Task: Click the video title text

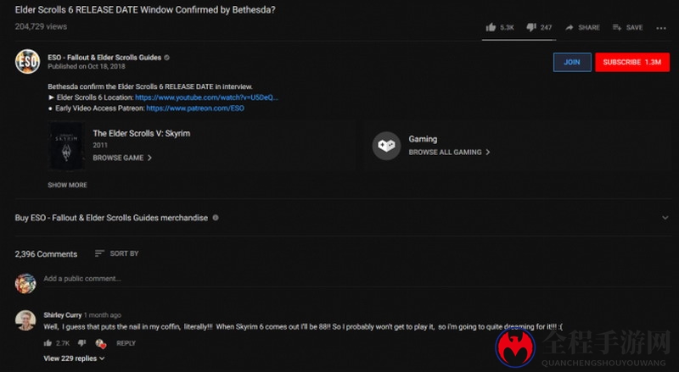Action: tap(145, 9)
